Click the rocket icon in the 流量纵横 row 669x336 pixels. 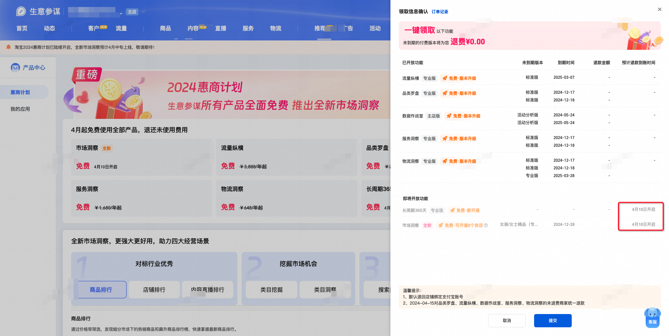tap(445, 78)
